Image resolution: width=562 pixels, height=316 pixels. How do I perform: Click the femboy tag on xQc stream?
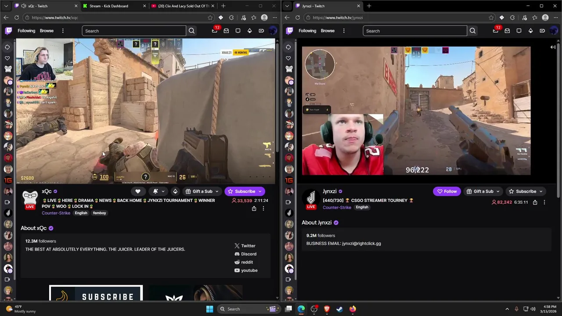(x=99, y=213)
